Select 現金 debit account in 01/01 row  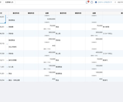10,74
